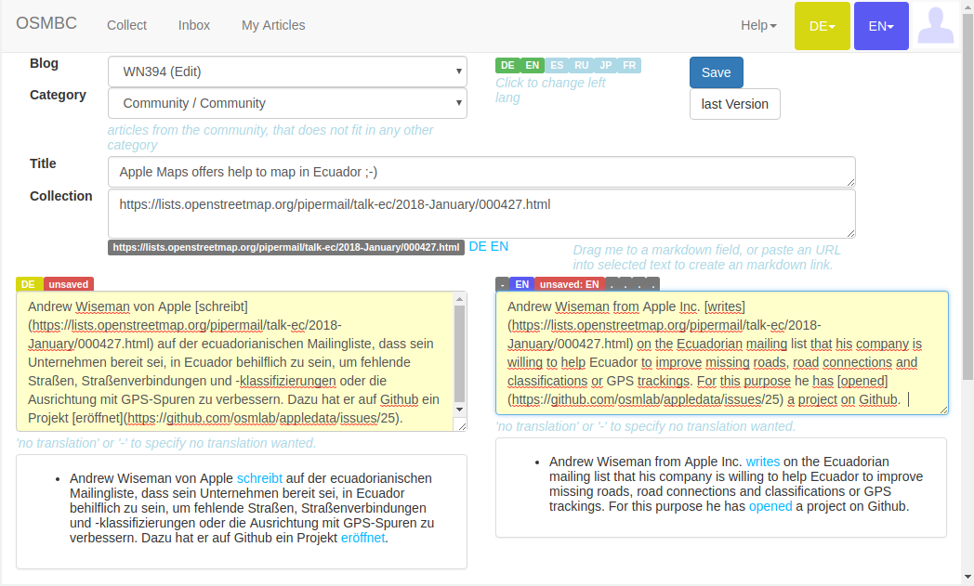Click the blue EN badge above the right editor
Screen dimensions: 974x586
(522, 284)
